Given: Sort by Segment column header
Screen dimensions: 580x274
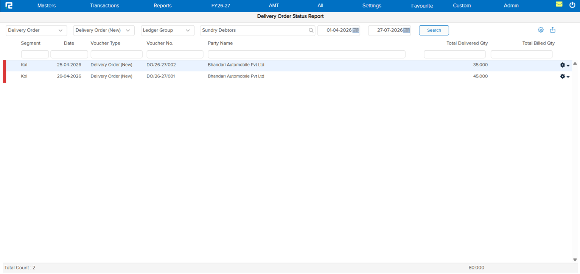Looking at the screenshot, I should tap(31, 43).
